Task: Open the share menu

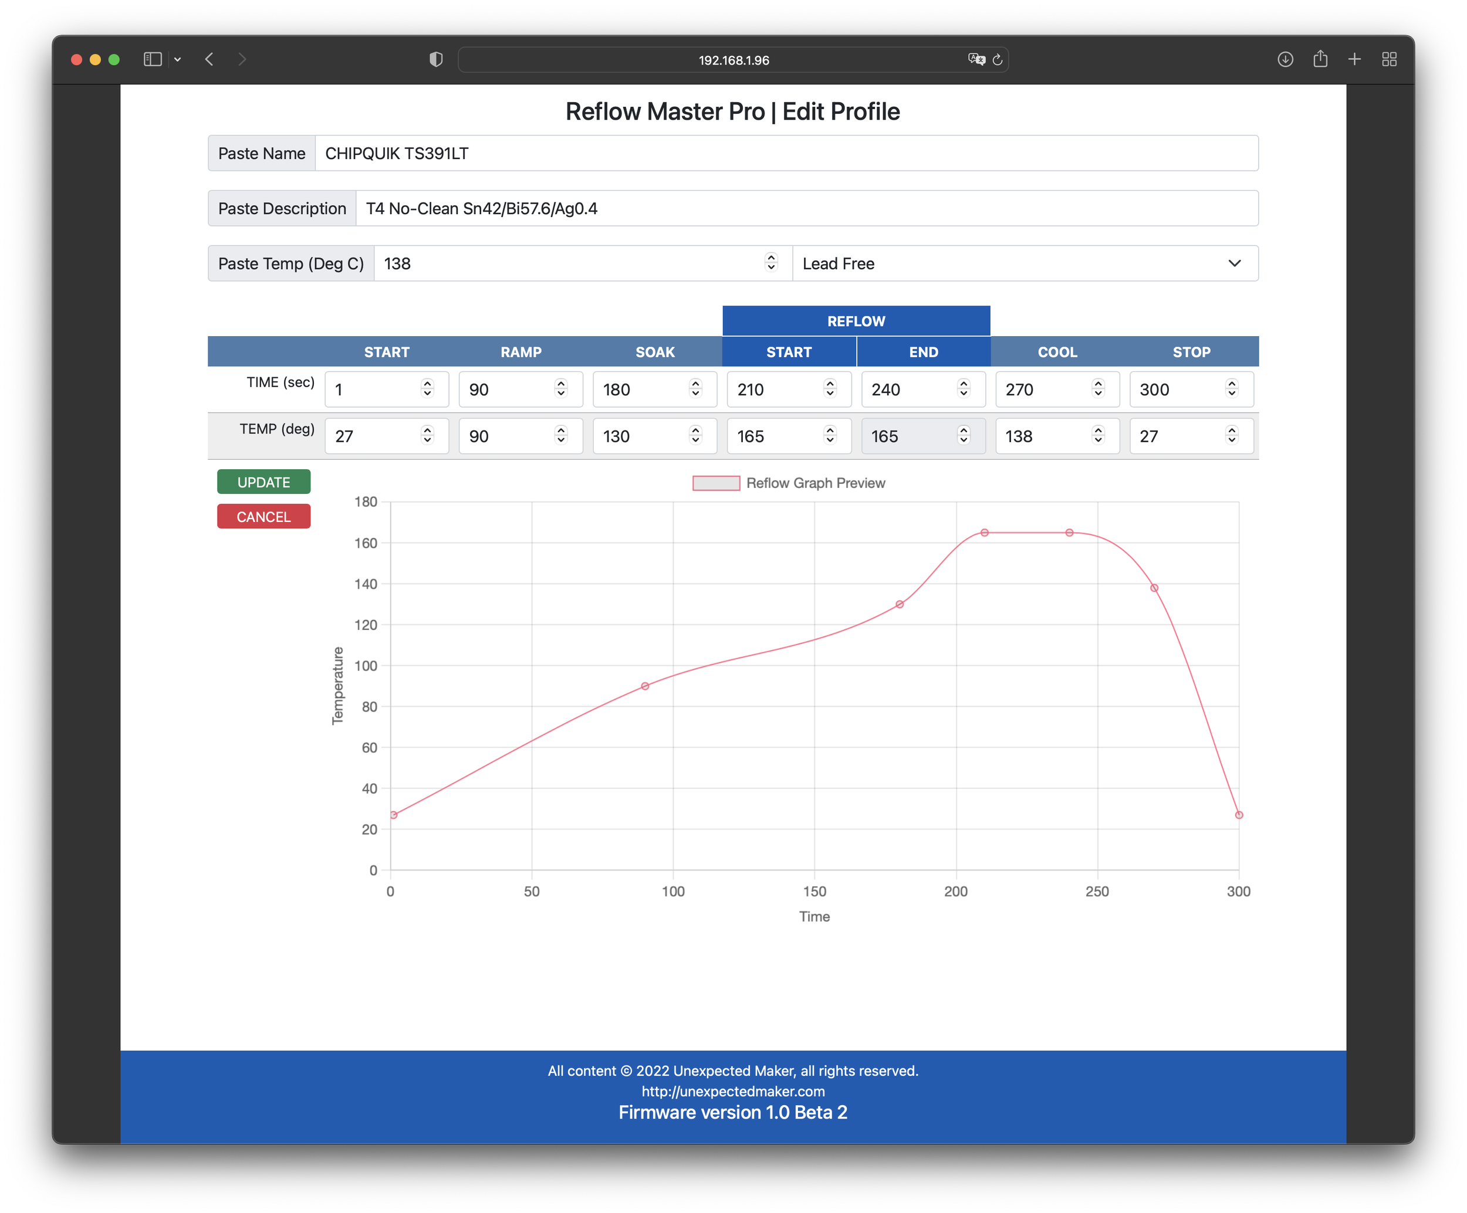Action: pyautogui.click(x=1320, y=59)
